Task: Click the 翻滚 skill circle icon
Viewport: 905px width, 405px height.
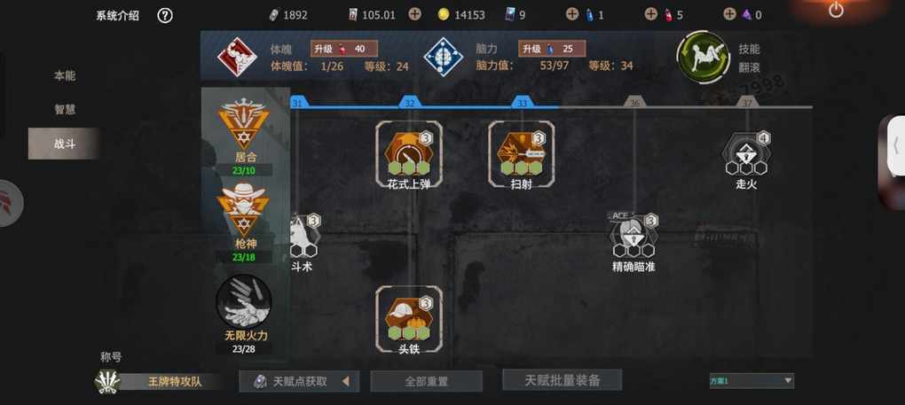Action: (703, 58)
